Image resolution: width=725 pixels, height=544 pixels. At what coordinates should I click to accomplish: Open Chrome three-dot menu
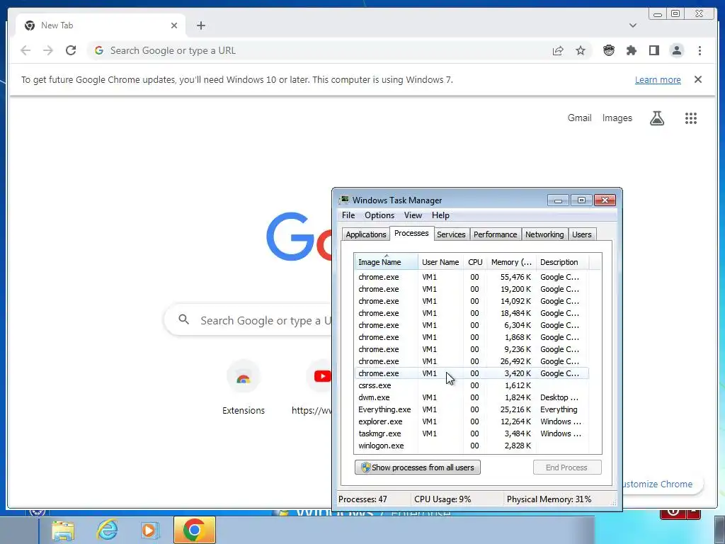pos(700,50)
